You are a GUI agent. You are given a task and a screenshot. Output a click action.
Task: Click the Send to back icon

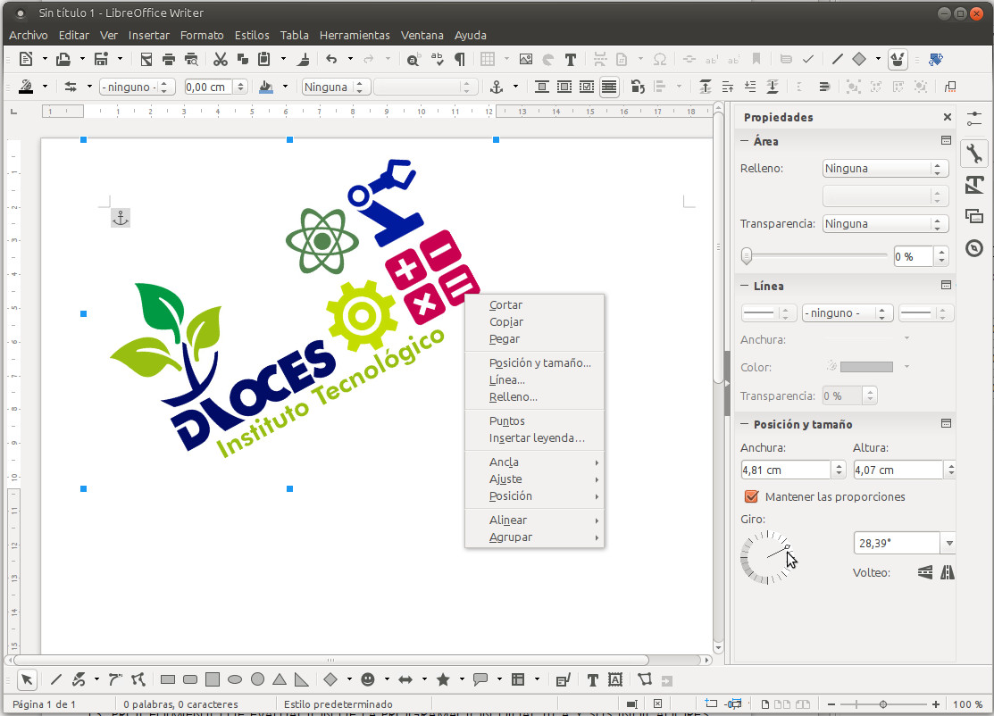coord(773,87)
